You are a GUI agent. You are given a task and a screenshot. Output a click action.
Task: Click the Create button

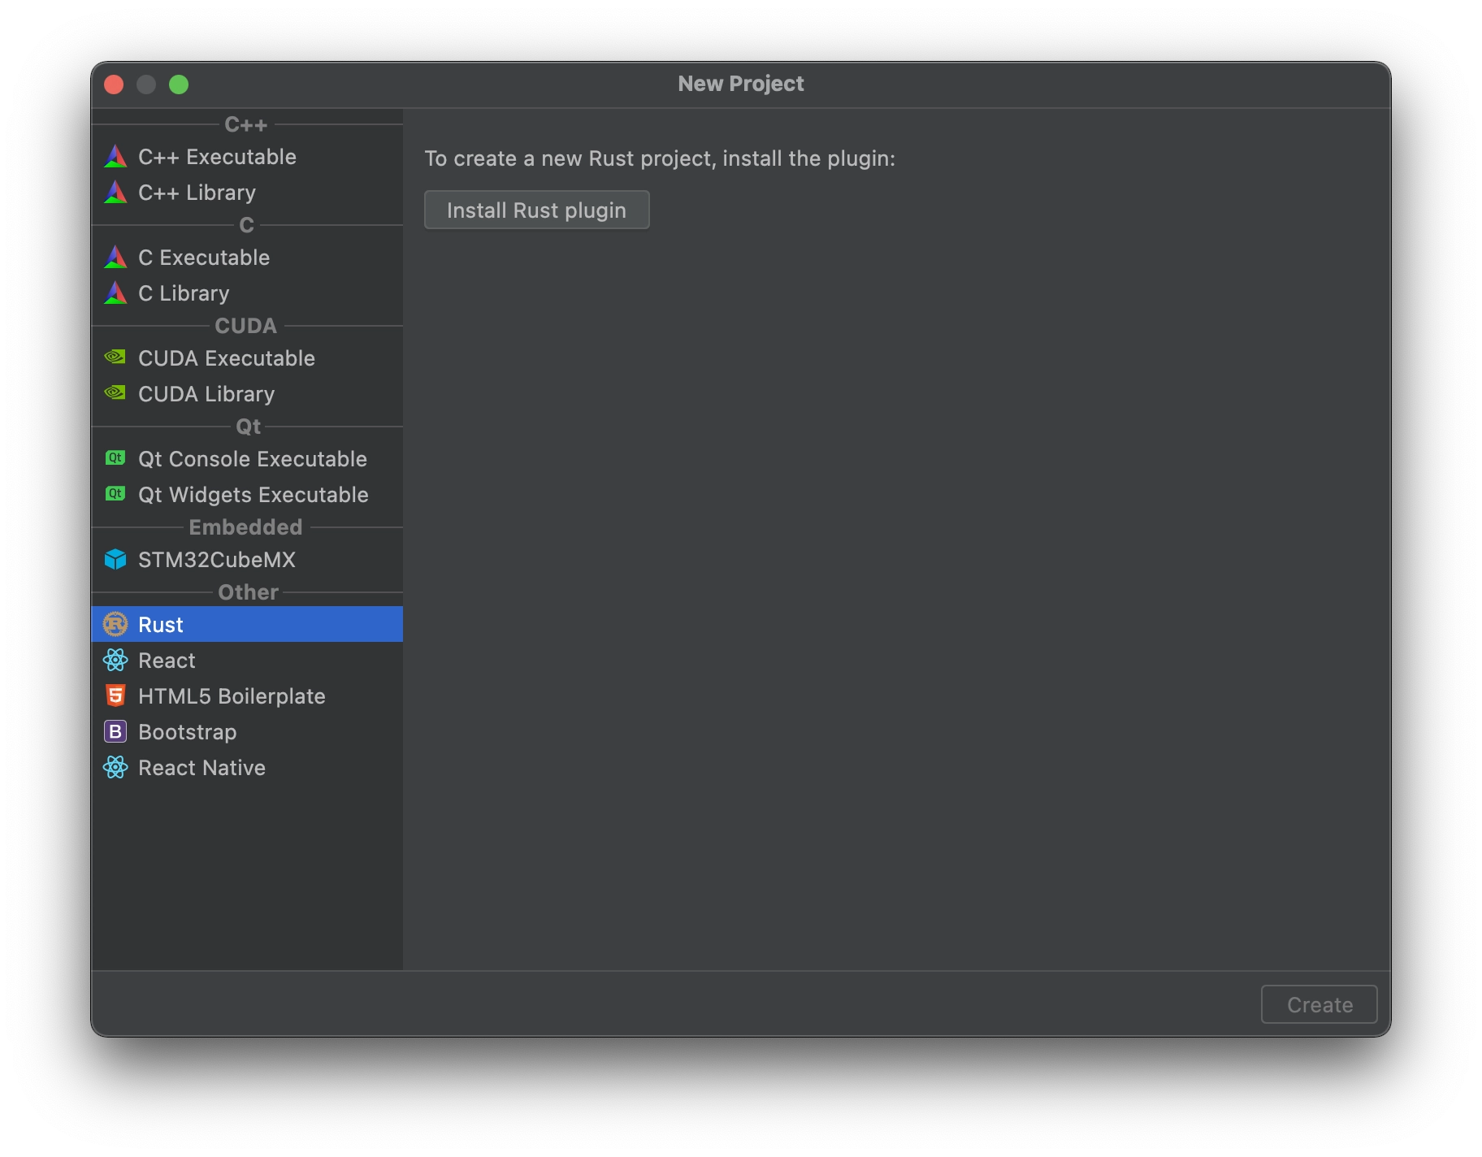pos(1319,1004)
